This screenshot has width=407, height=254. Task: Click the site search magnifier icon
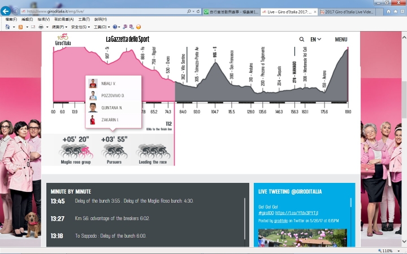point(302,40)
